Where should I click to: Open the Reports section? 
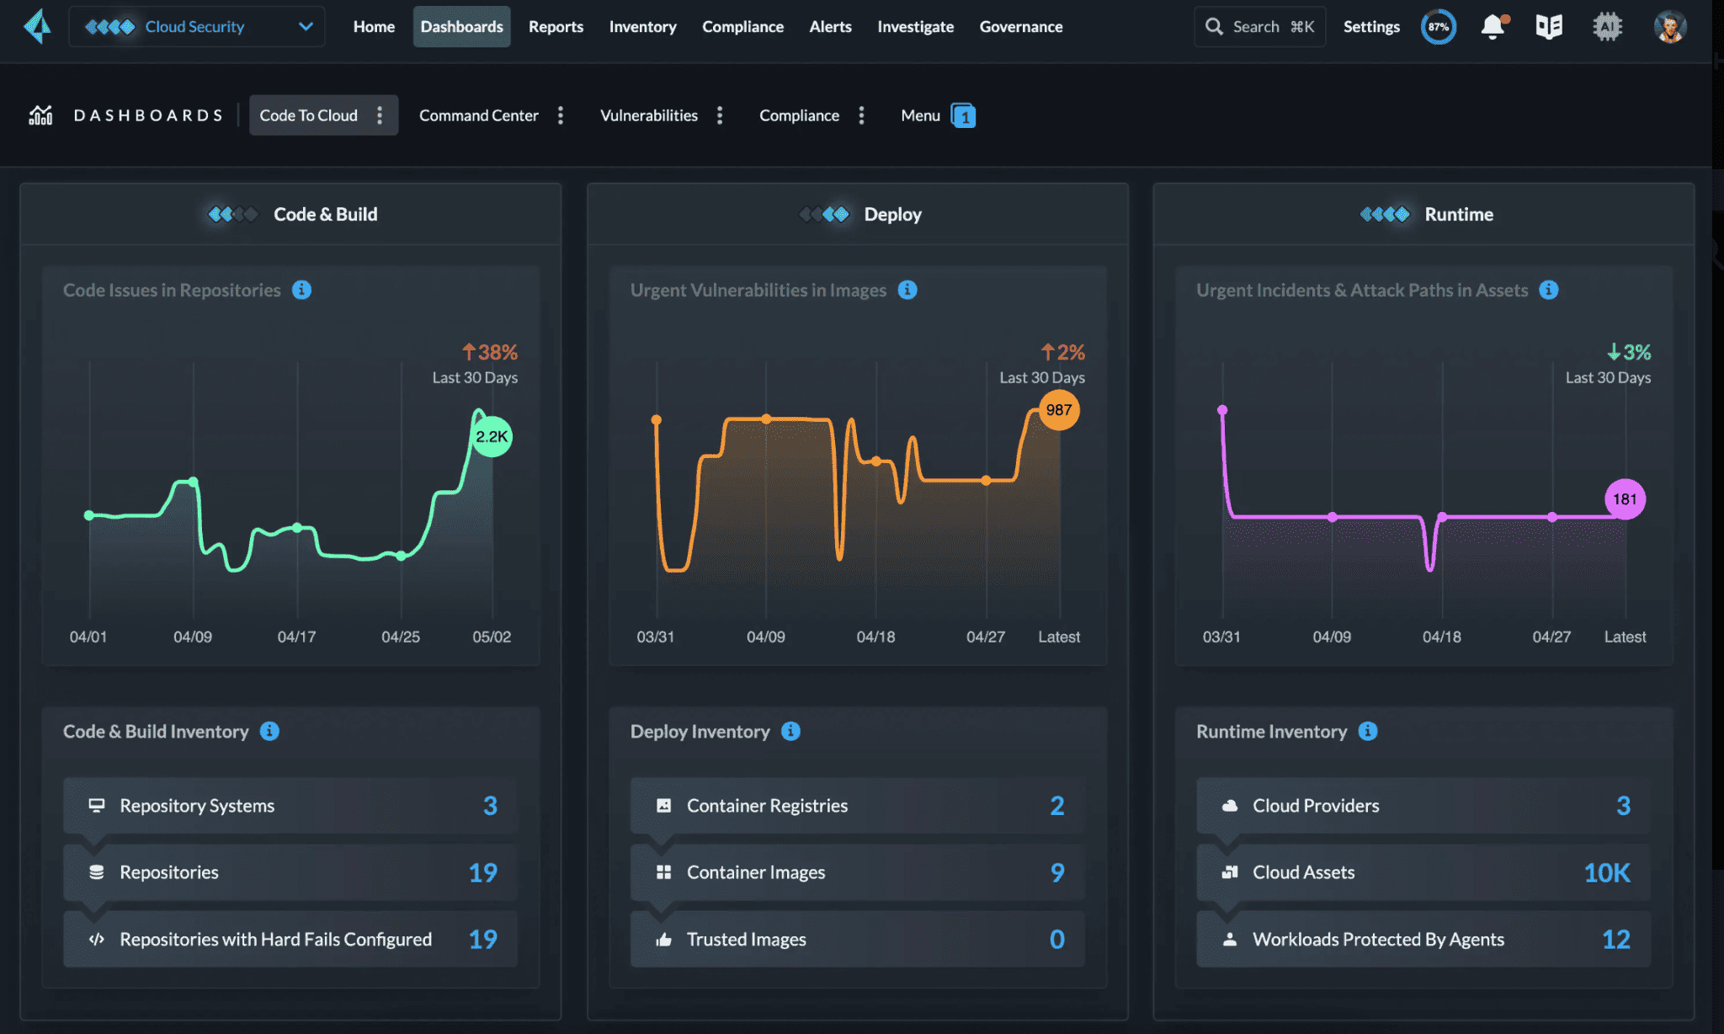[x=556, y=27]
